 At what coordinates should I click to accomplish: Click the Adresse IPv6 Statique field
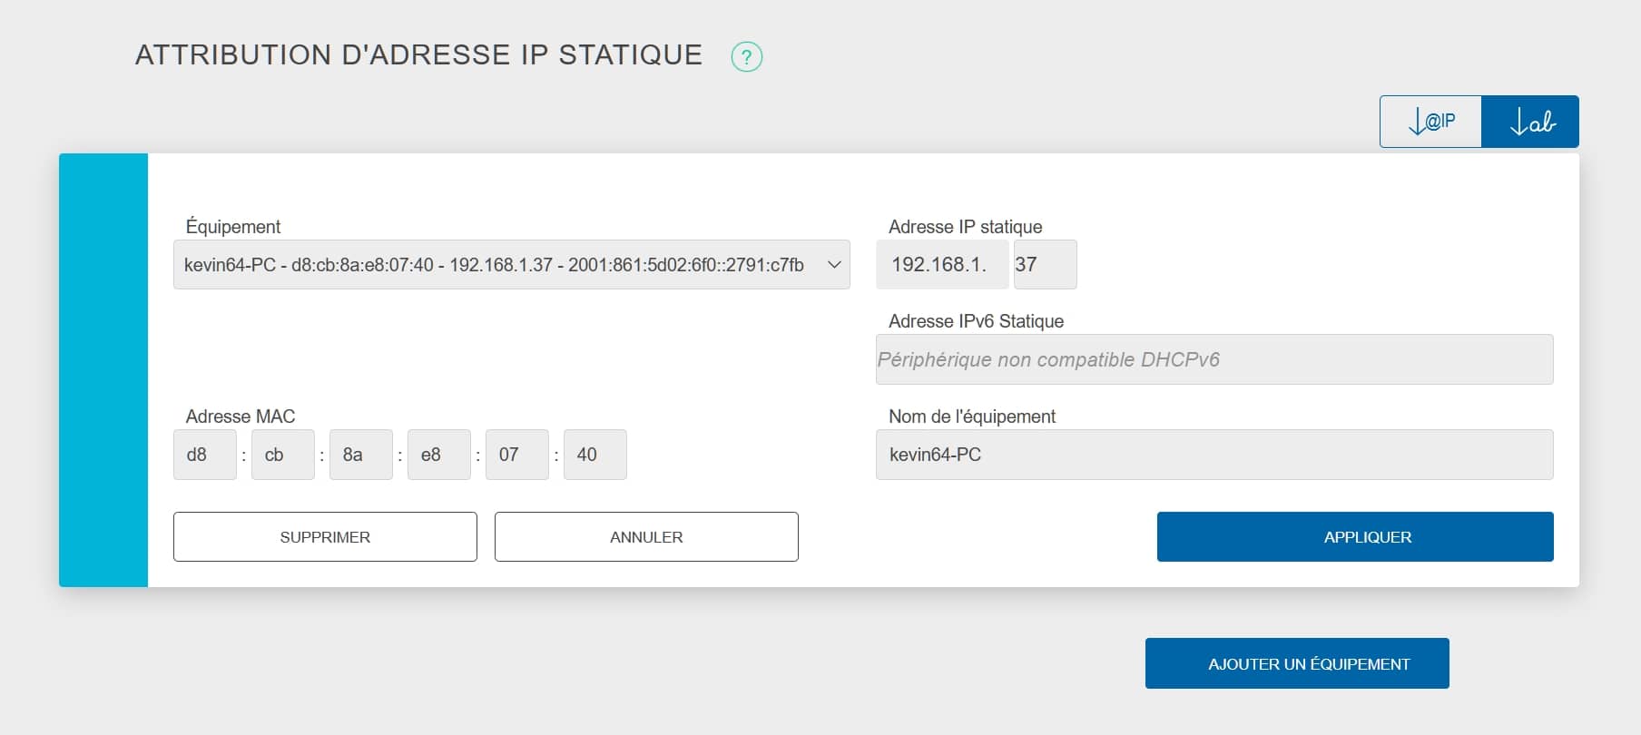(1214, 360)
